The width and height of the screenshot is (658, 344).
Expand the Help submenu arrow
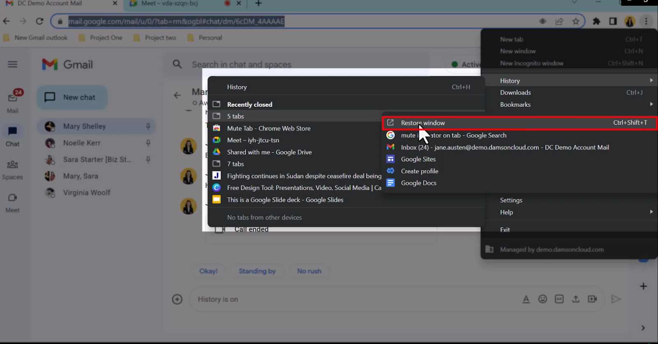click(651, 212)
